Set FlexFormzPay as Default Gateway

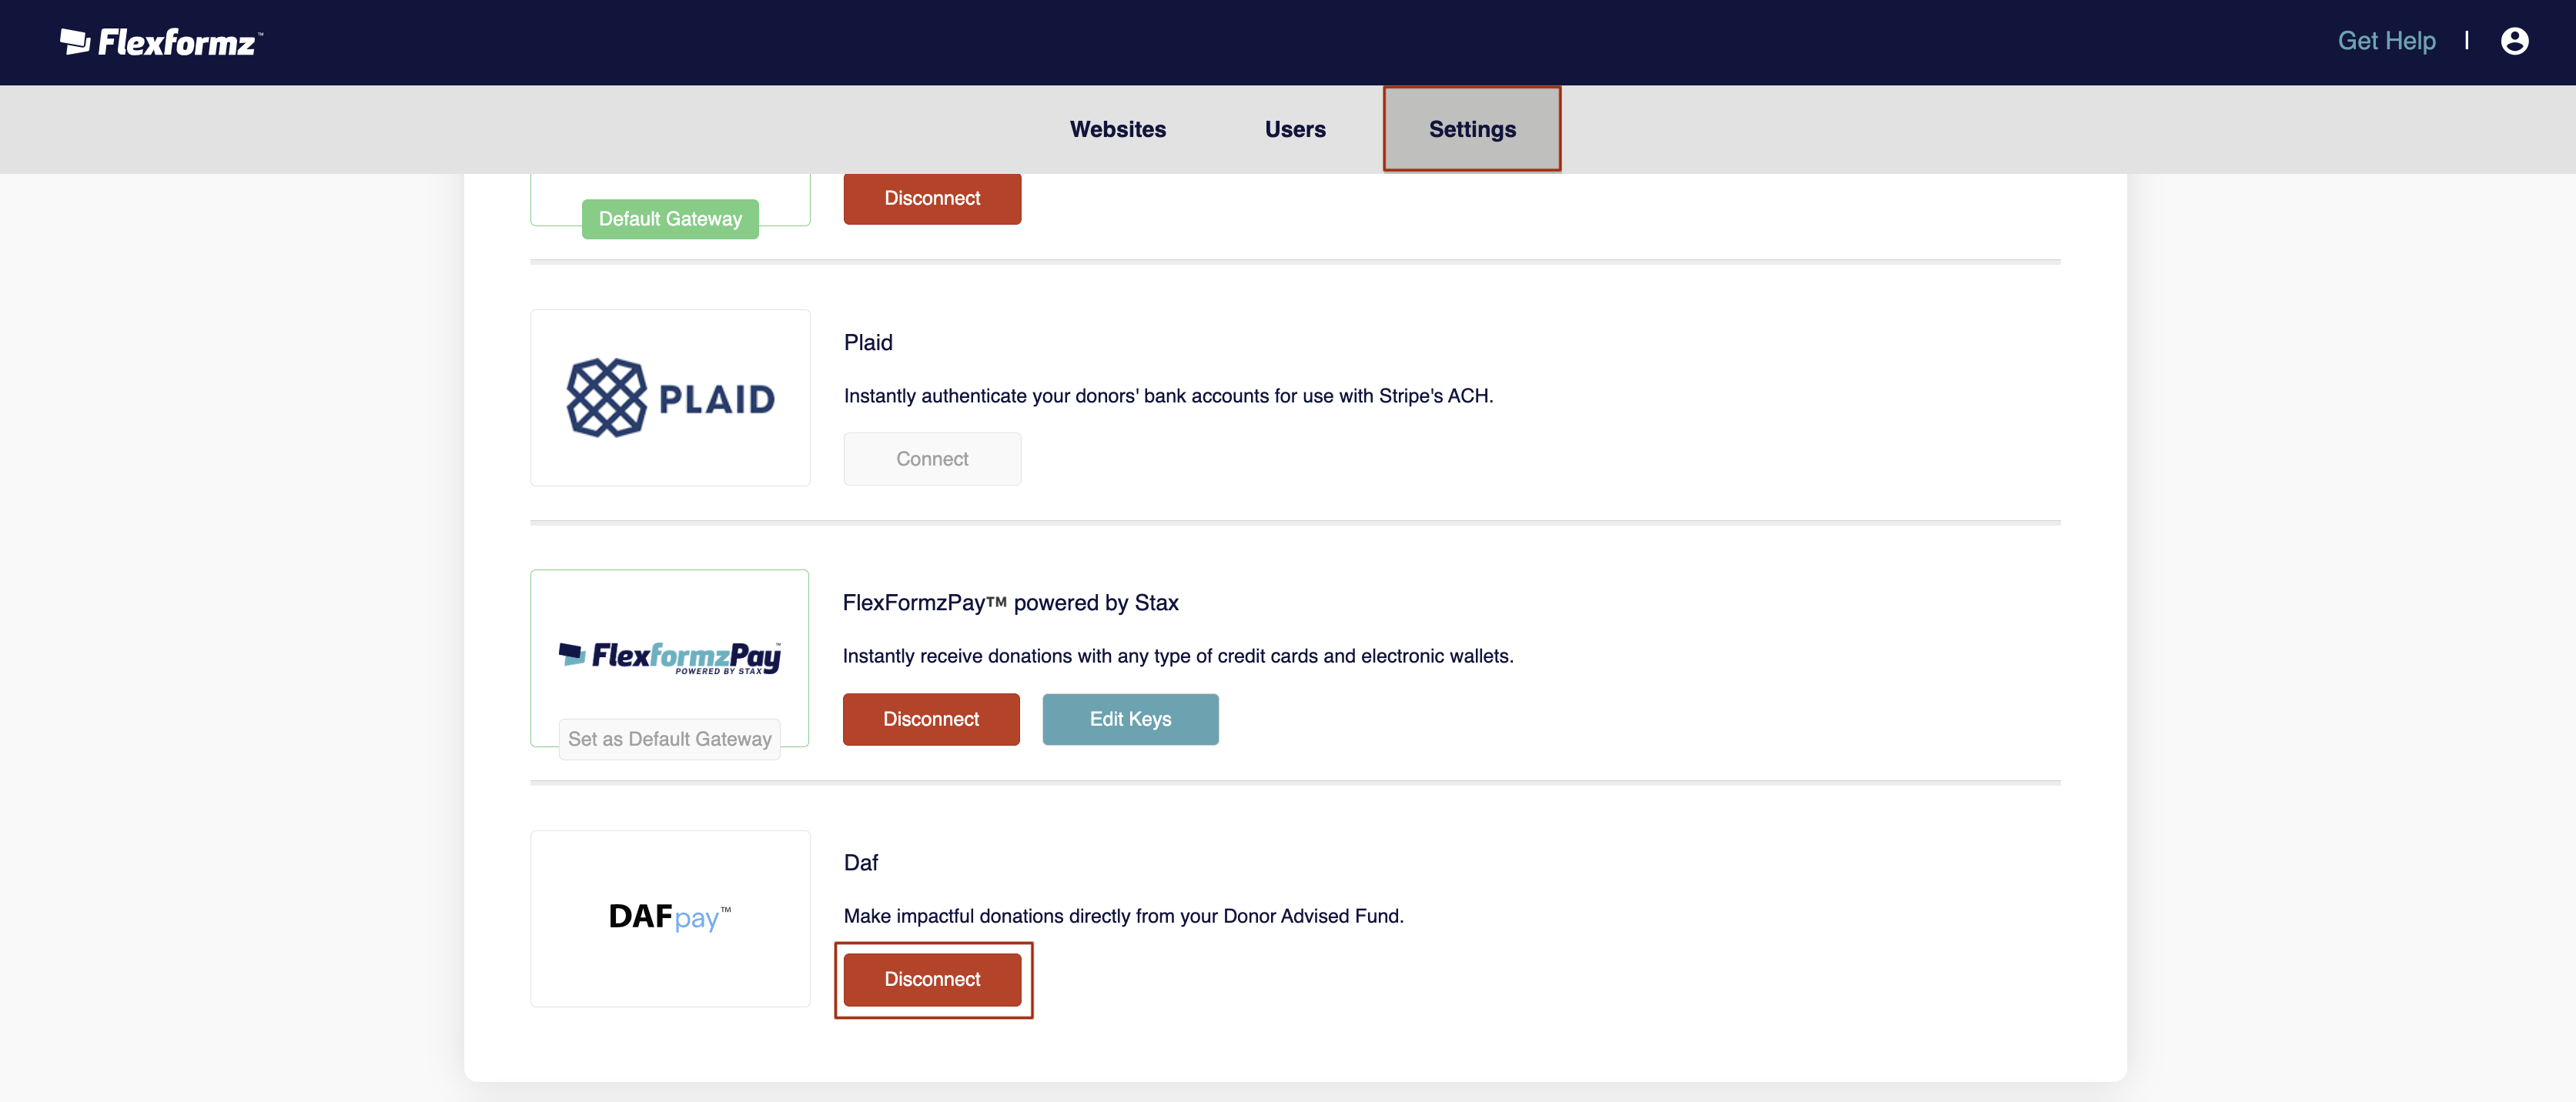pyautogui.click(x=669, y=739)
